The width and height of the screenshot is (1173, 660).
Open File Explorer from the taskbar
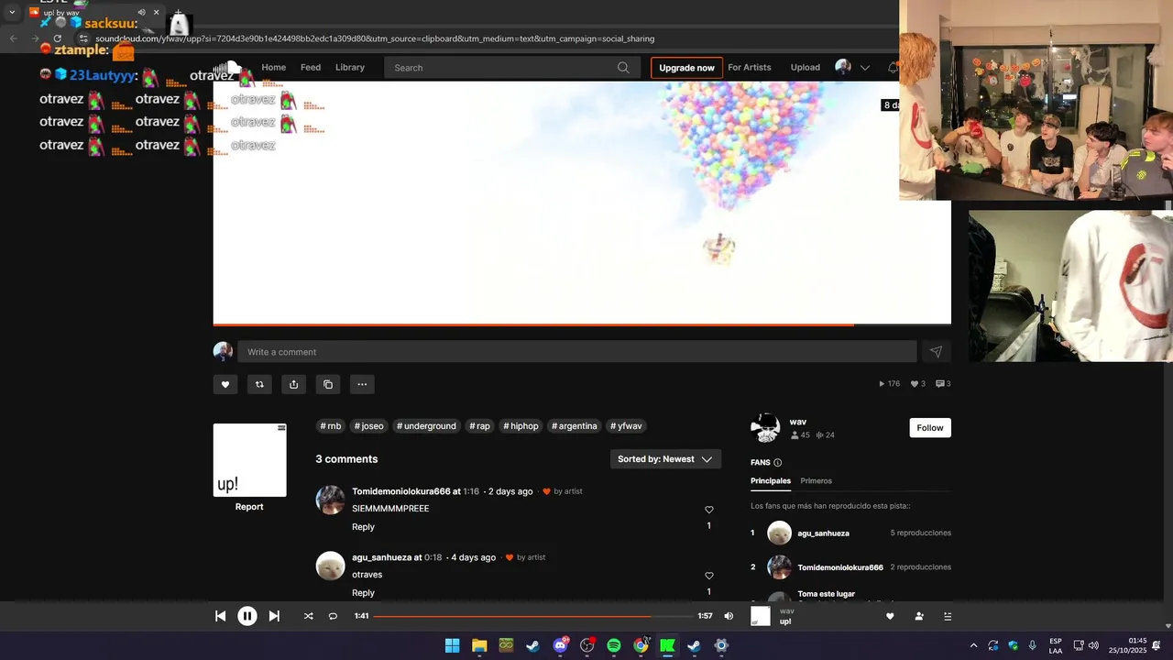click(x=479, y=645)
